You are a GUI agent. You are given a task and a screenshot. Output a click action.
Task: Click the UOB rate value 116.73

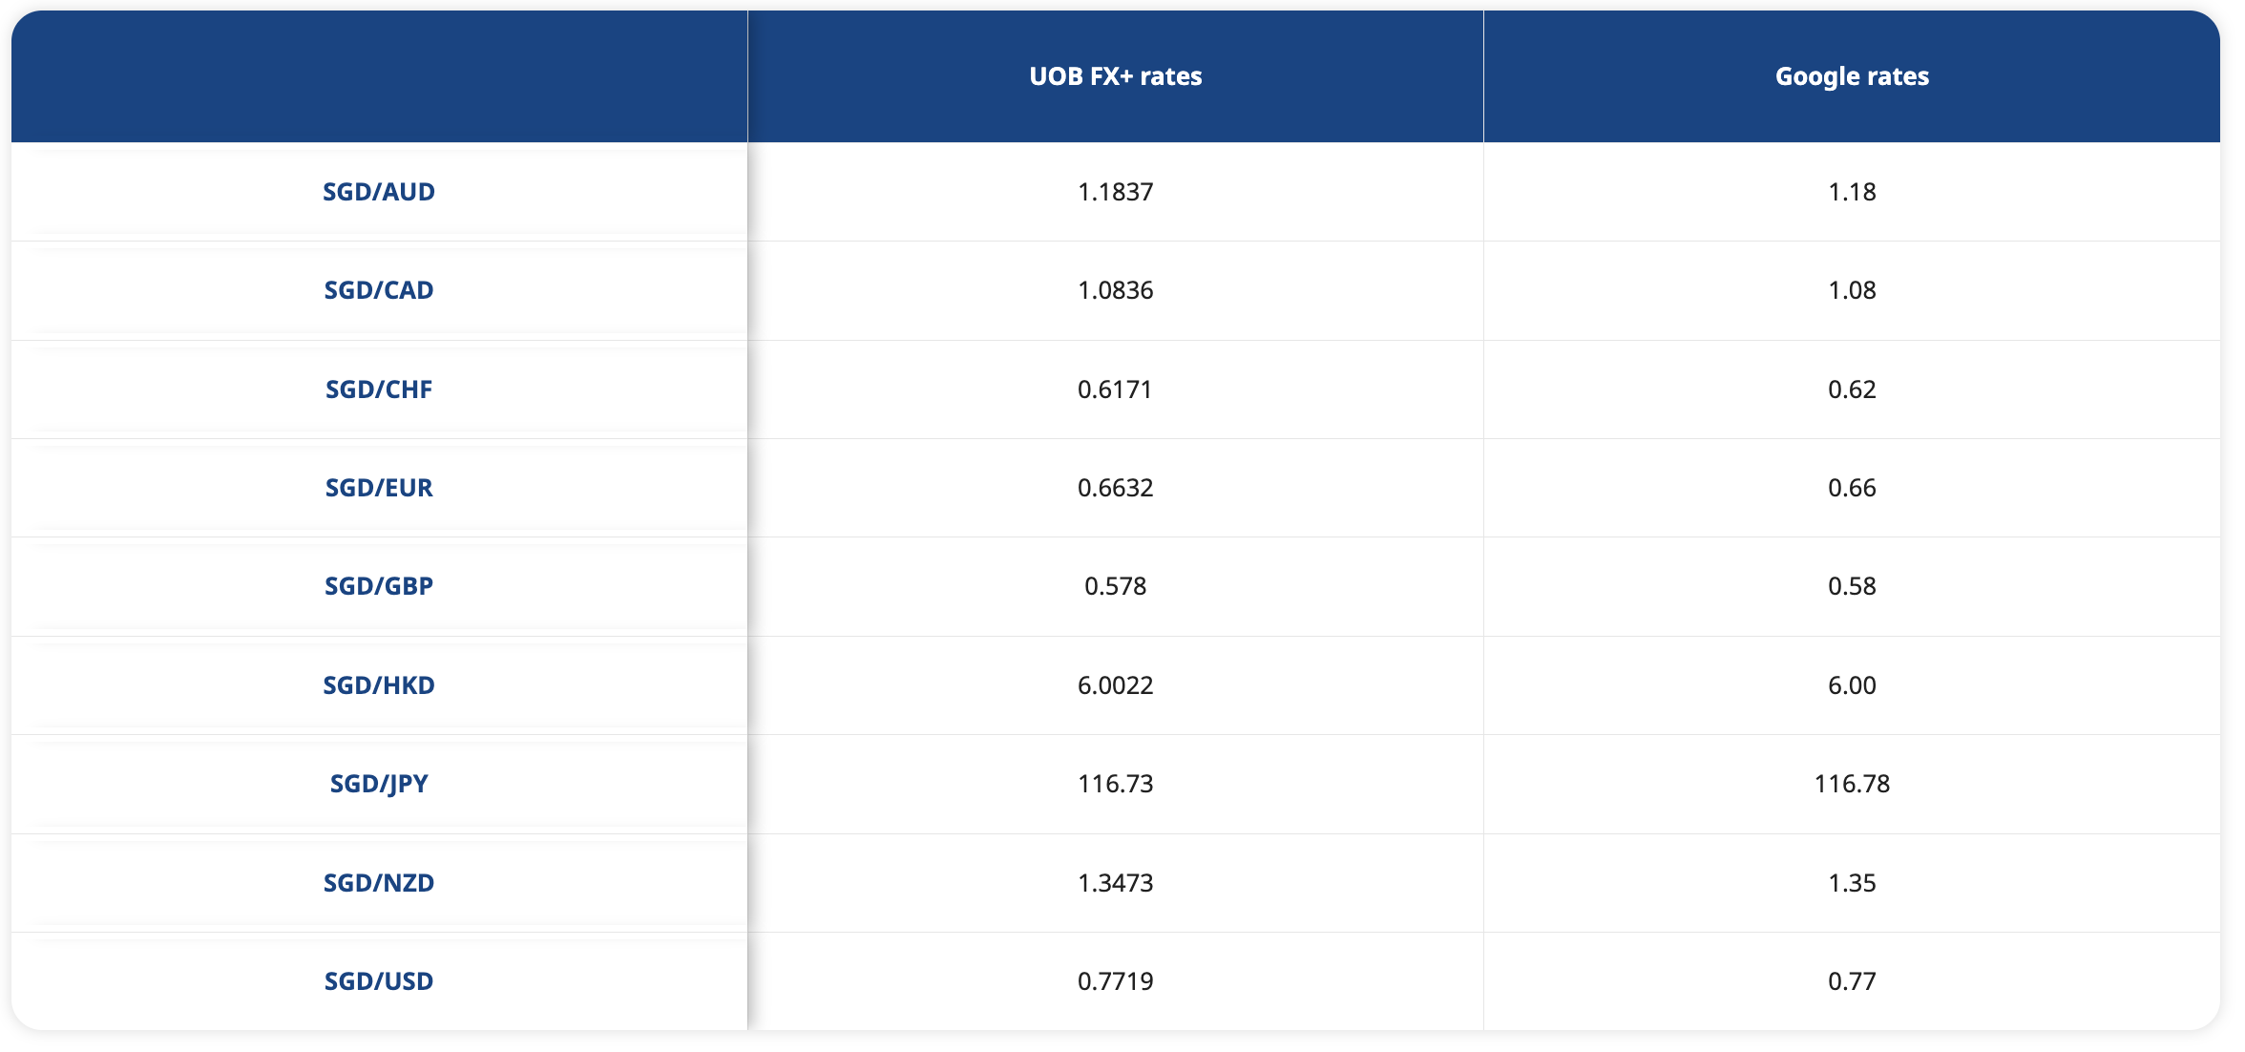[x=1115, y=784]
